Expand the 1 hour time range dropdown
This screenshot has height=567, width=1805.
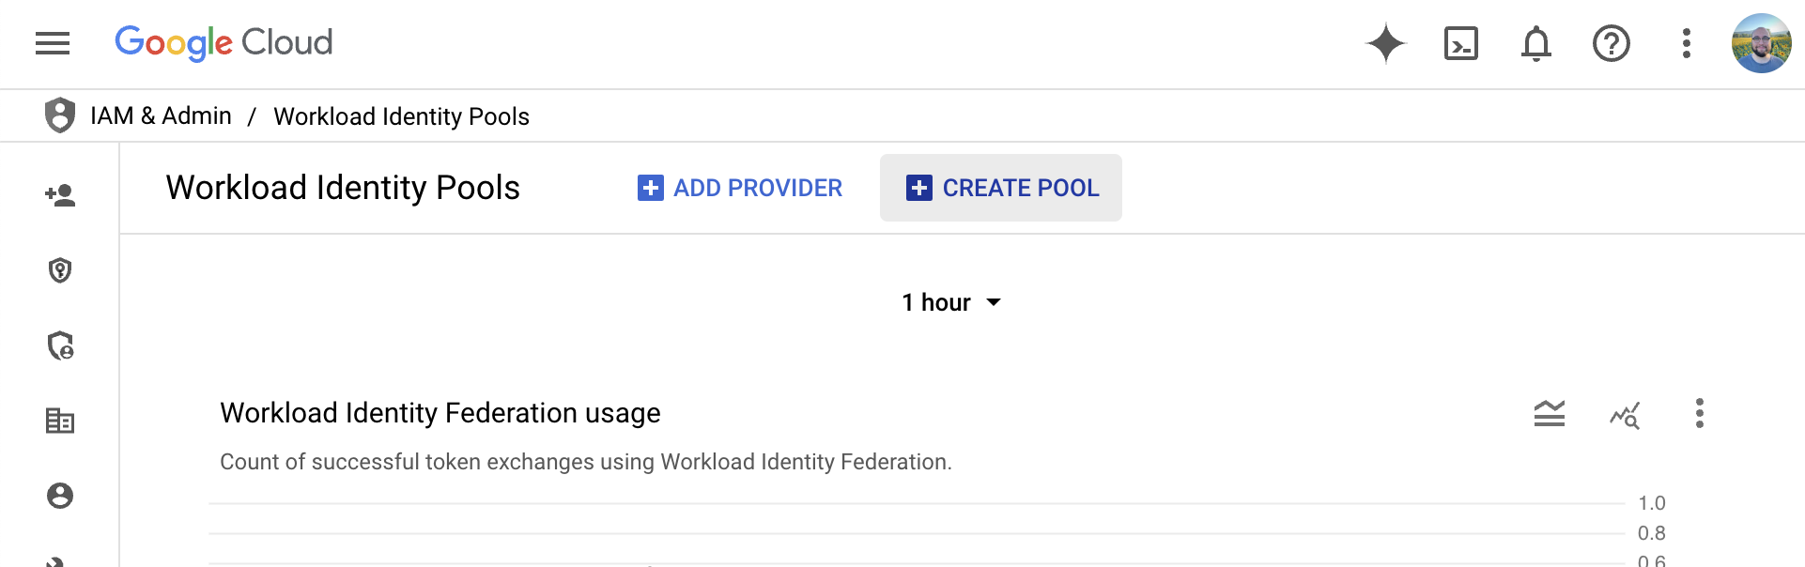point(951,302)
